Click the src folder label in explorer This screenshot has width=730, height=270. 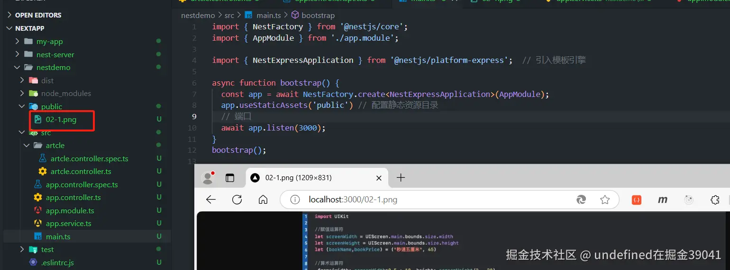click(x=46, y=133)
